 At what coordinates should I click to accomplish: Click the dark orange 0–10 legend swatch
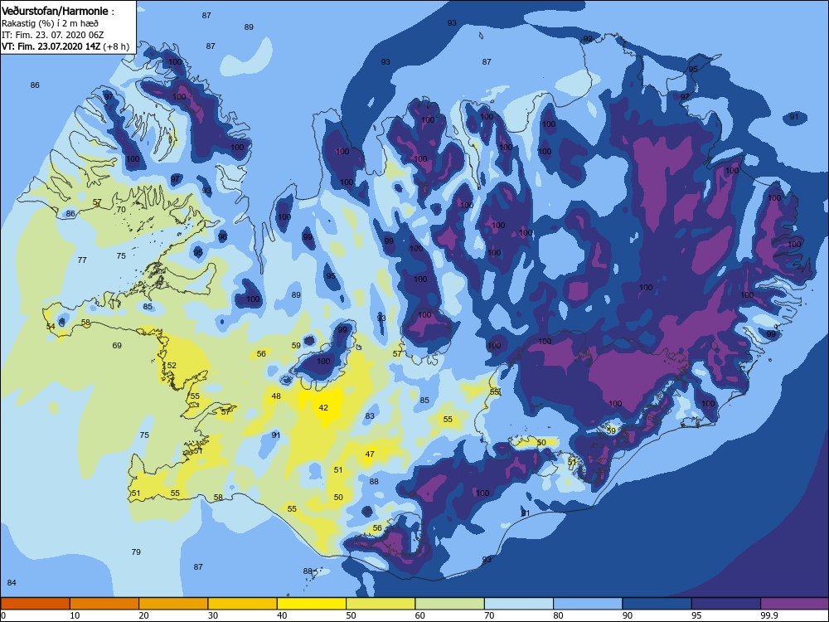(35, 604)
